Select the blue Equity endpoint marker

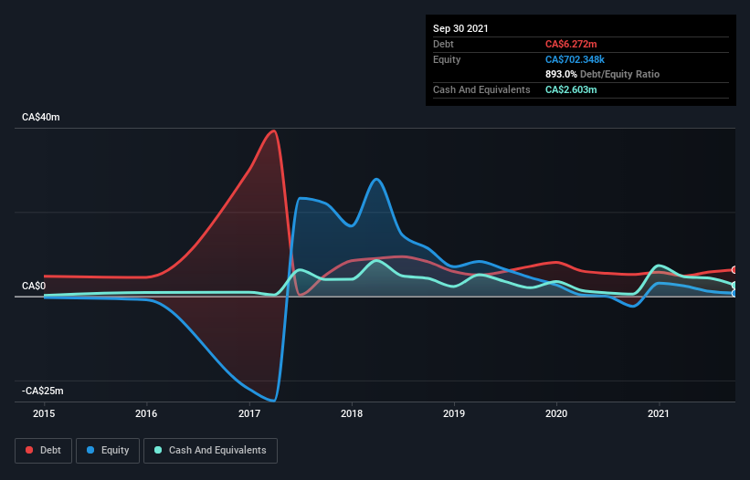click(x=734, y=293)
